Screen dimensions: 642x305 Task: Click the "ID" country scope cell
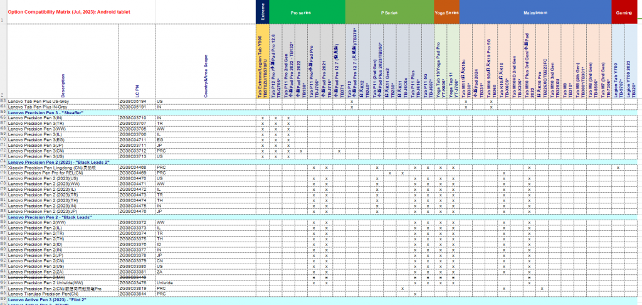206,244
